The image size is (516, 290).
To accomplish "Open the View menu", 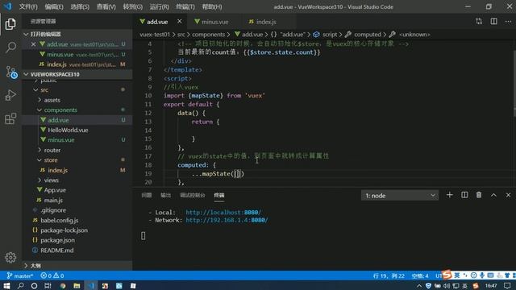I will point(106,6).
